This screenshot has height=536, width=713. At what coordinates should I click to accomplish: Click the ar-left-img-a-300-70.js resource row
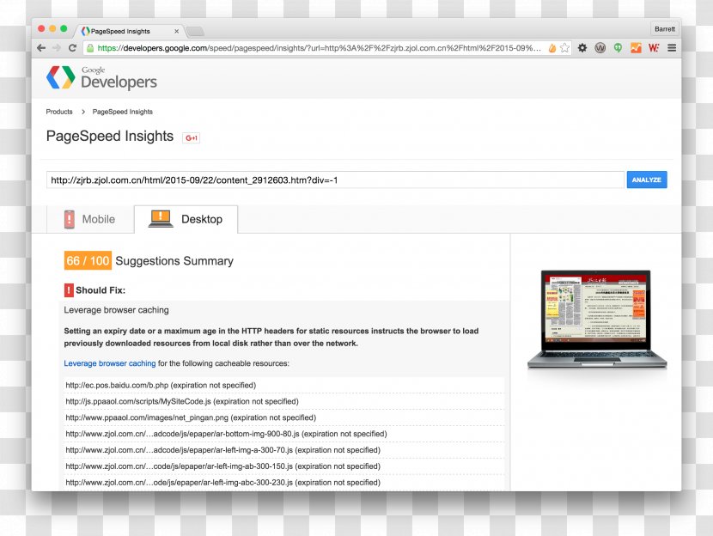283,450
